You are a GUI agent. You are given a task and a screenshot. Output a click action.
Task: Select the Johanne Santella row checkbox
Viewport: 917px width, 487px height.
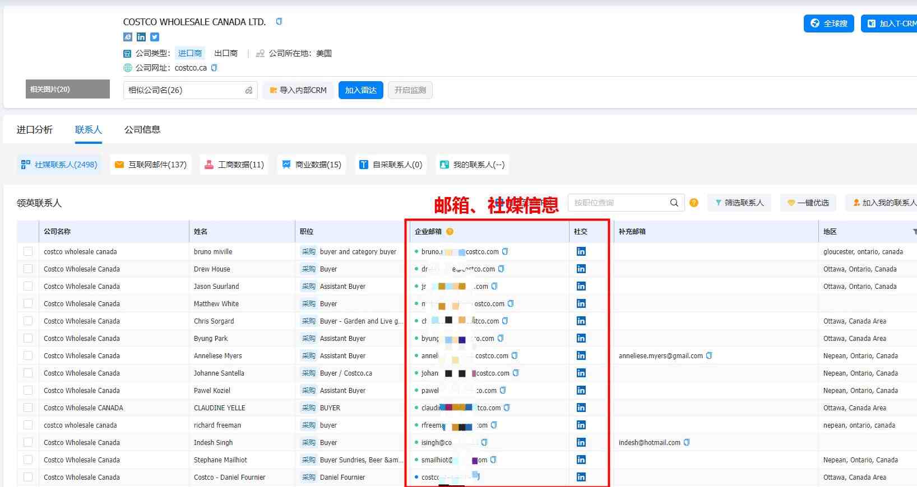[x=28, y=373]
